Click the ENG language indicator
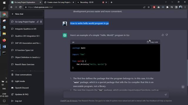This screenshot has height=105, width=188. point(4,89)
